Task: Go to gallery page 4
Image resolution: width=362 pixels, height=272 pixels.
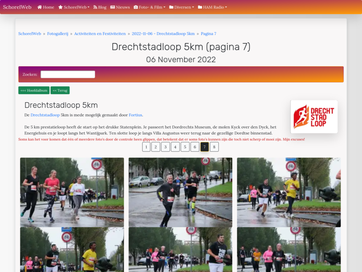Action: [175, 147]
